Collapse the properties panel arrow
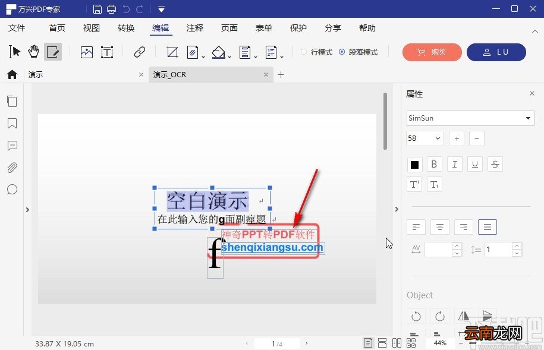Screen dimensions: 544x350 pos(397,209)
